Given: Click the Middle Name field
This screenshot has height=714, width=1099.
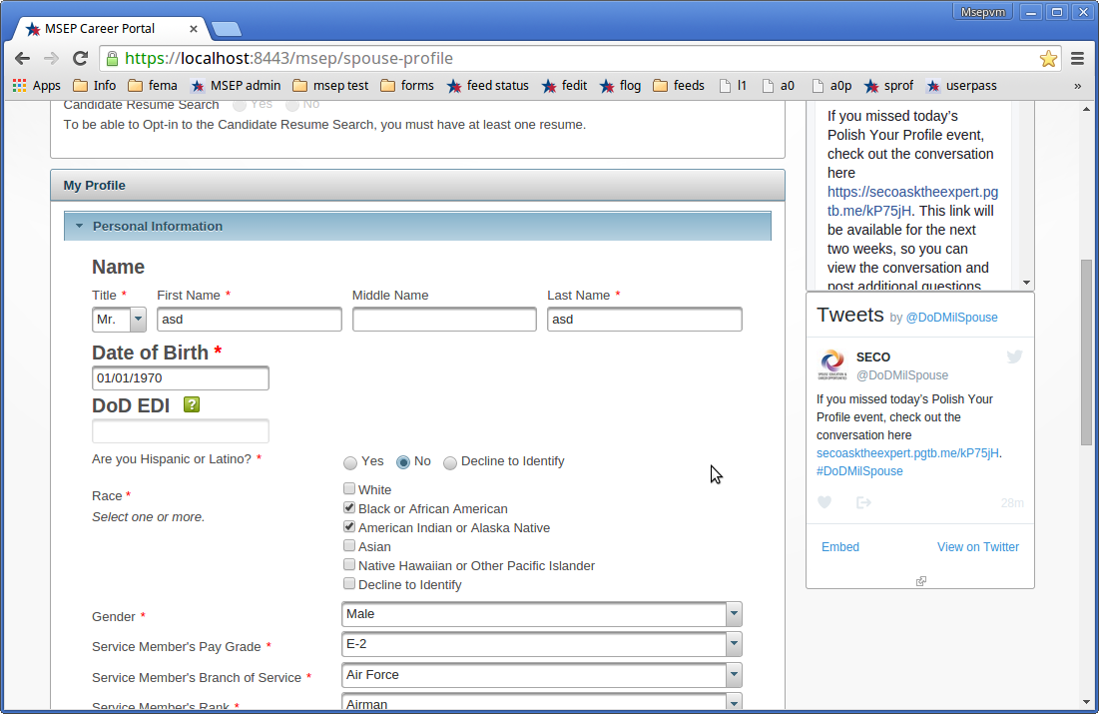Looking at the screenshot, I should pos(444,320).
